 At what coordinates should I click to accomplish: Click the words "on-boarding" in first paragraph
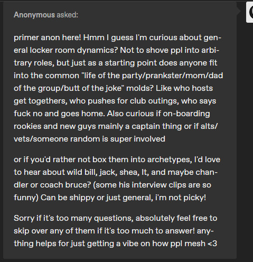186,114
